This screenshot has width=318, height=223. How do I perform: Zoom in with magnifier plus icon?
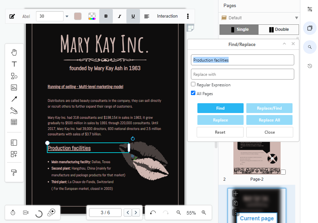click(204, 213)
